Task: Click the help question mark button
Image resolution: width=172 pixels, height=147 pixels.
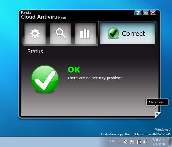Action: click(x=138, y=13)
